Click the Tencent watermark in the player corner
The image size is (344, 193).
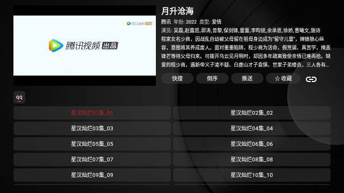pos(140,24)
